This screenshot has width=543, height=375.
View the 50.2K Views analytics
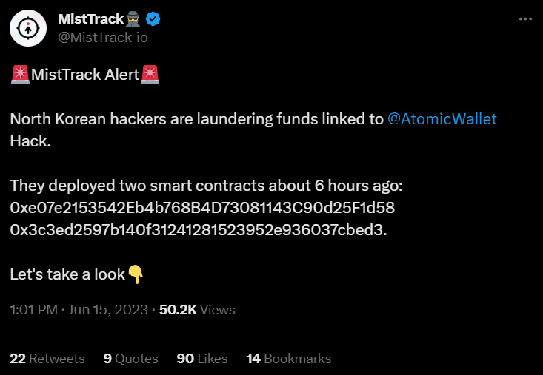196,310
